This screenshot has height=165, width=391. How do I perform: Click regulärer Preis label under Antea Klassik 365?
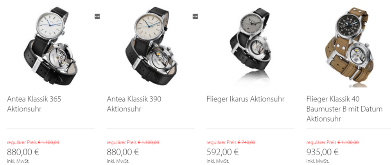tap(22, 142)
